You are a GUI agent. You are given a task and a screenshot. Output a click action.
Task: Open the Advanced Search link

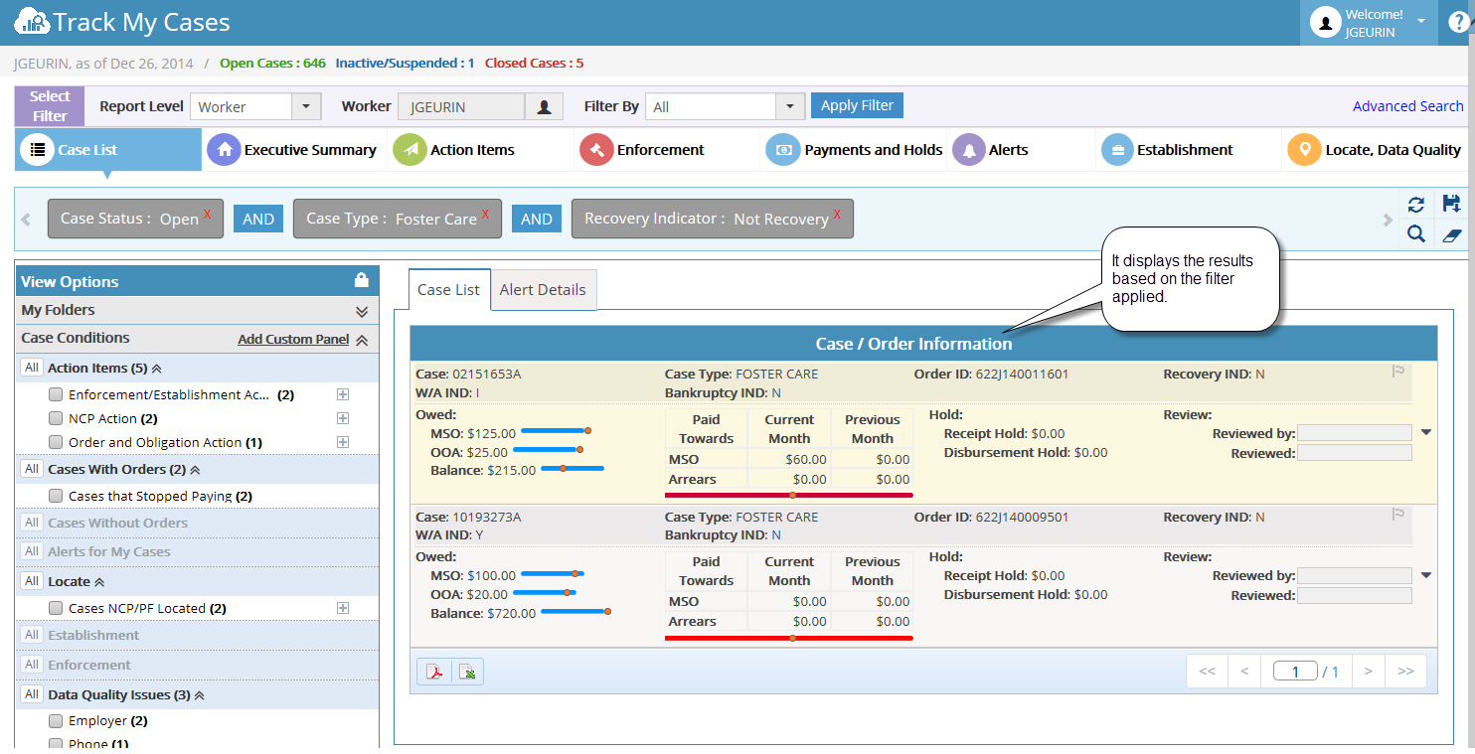pyautogui.click(x=1407, y=106)
